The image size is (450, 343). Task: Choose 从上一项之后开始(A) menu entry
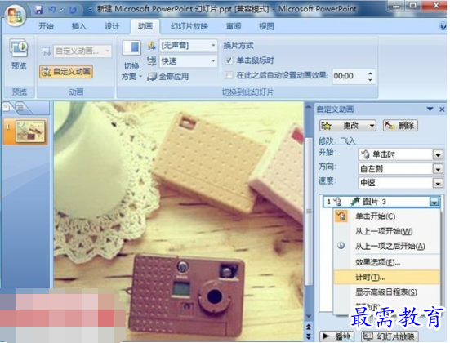click(390, 246)
